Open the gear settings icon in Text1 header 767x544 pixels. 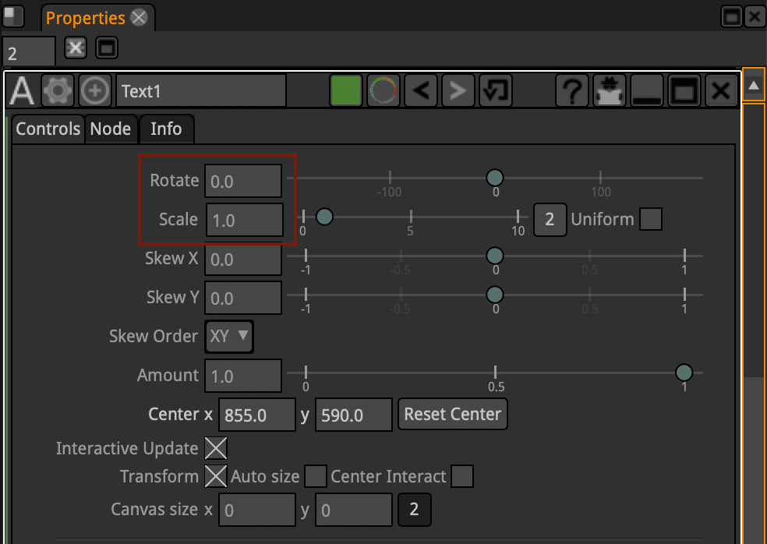[57, 90]
